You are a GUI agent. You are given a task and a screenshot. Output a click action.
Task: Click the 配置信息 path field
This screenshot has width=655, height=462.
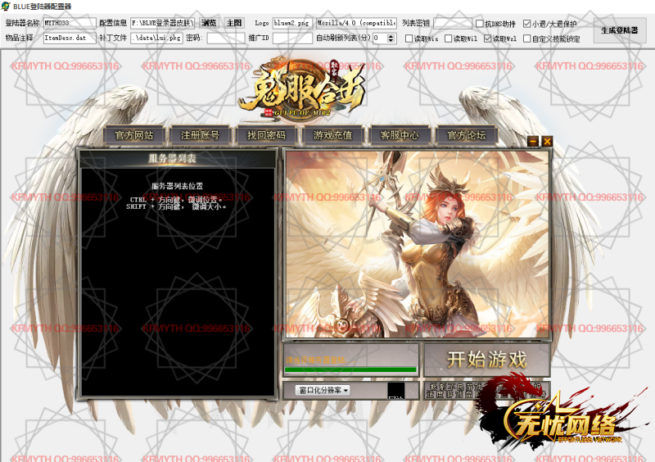[162, 23]
